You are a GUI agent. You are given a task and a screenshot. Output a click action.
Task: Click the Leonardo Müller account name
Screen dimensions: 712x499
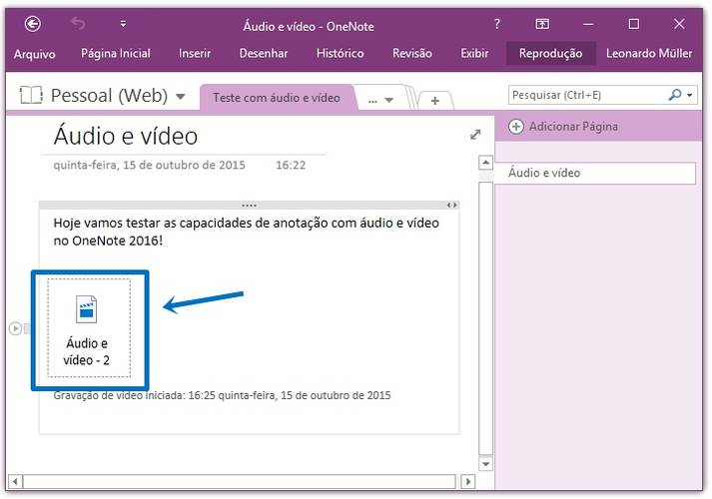pos(649,53)
